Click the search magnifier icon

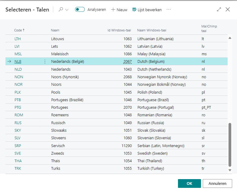click(61, 10)
